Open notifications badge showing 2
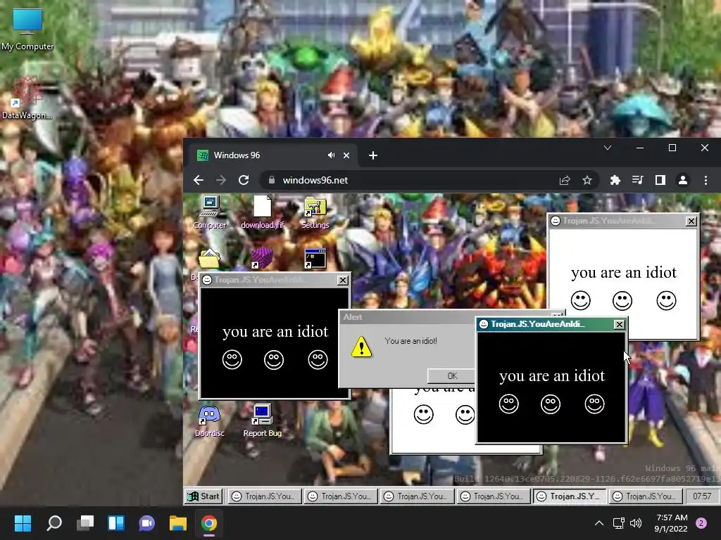 701,523
